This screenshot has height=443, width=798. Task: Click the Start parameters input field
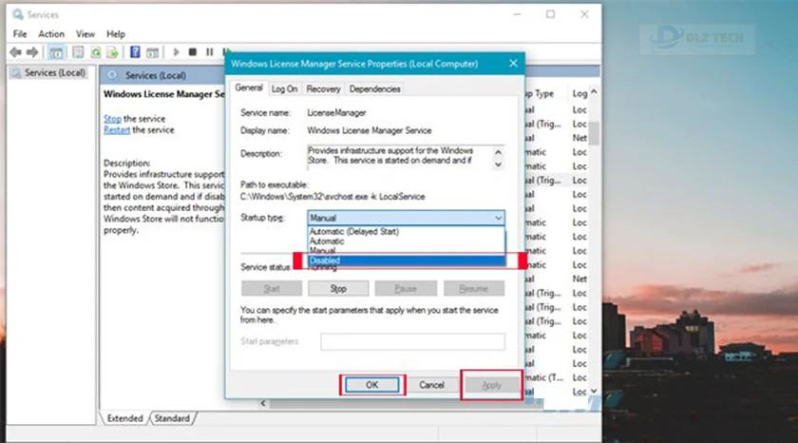[x=412, y=341]
